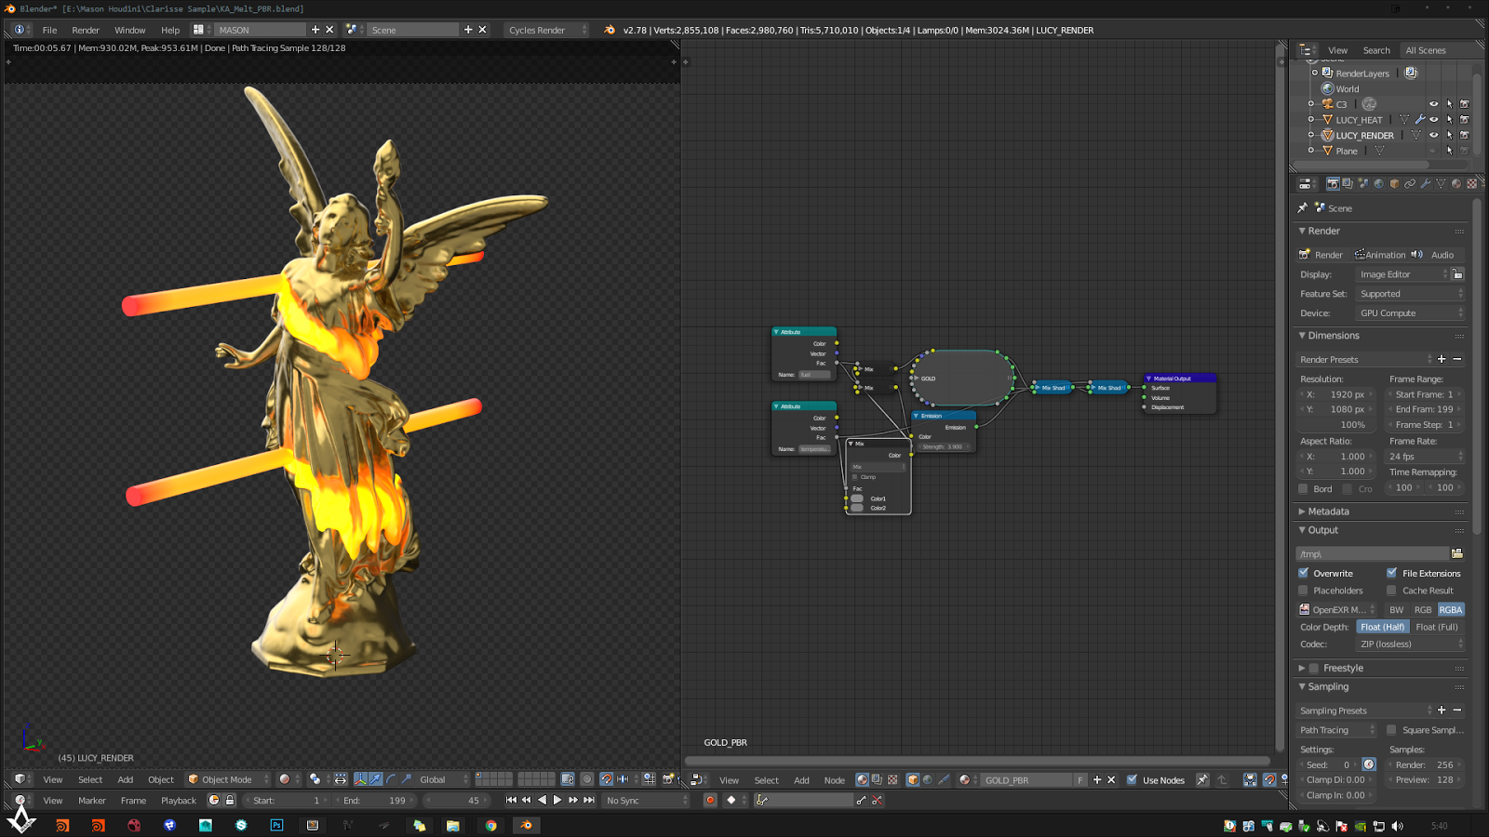Uncheck the Use Nodes checkbox
Screen dimensions: 1489x837
click(x=1132, y=780)
